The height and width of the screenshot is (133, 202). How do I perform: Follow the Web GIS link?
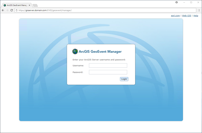(186, 16)
